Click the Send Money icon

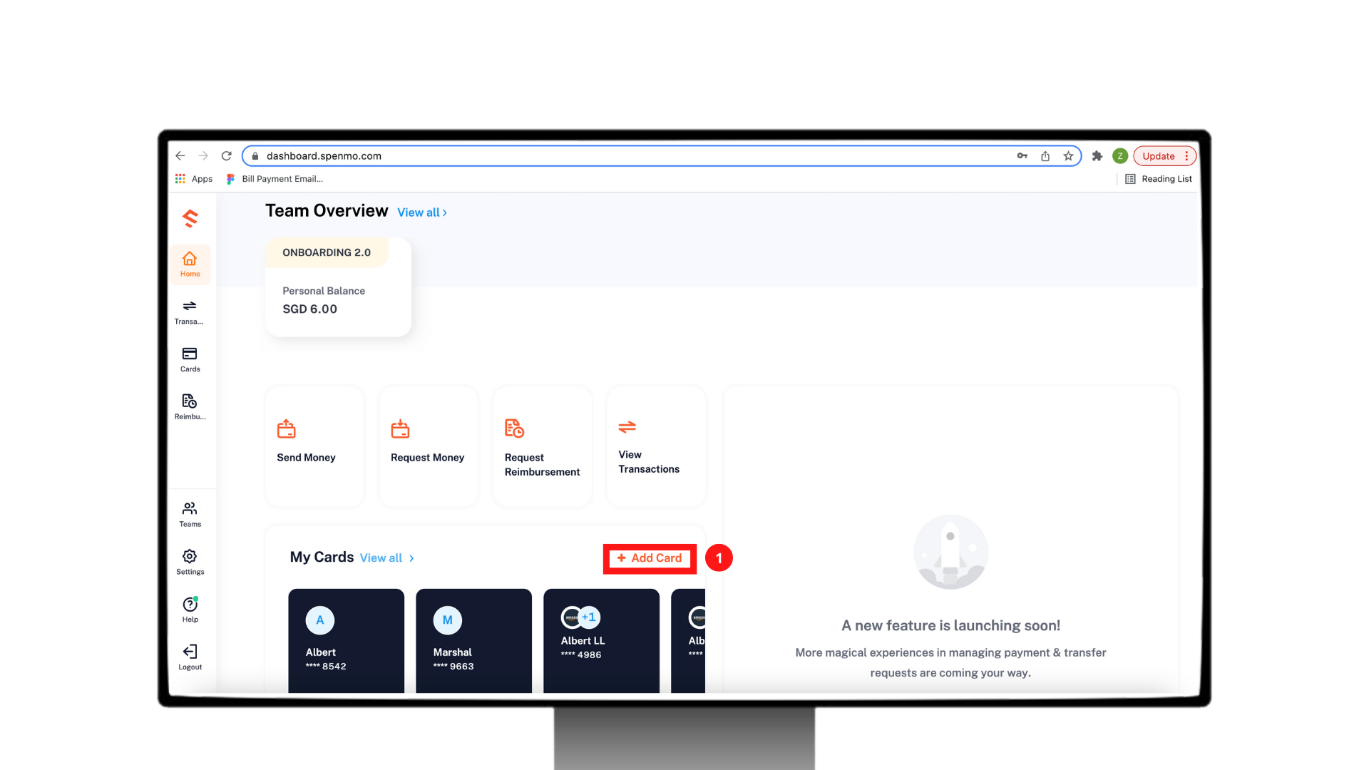coord(287,428)
